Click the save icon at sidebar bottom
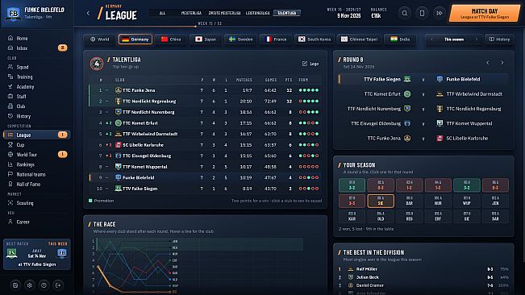 click(x=15, y=285)
